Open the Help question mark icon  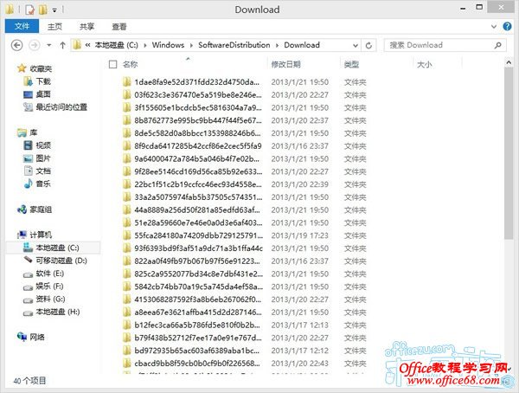(x=507, y=26)
